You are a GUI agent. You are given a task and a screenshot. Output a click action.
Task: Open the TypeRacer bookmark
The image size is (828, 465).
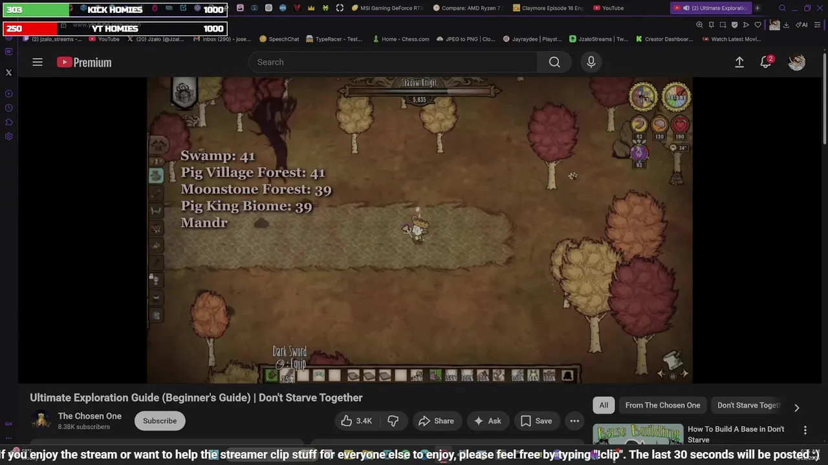[x=334, y=39]
